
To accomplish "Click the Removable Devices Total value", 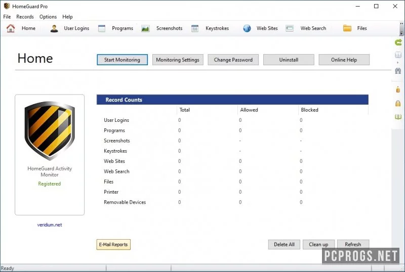I will point(180,202).
